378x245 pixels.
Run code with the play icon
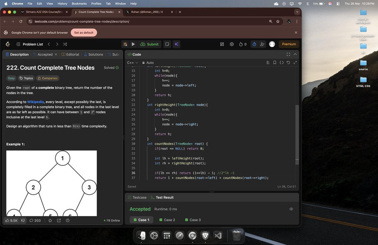pos(133,44)
